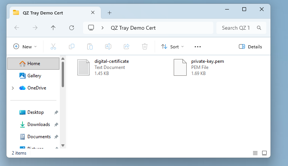
Task: Click the Delete trash icon
Action: (x=145, y=46)
